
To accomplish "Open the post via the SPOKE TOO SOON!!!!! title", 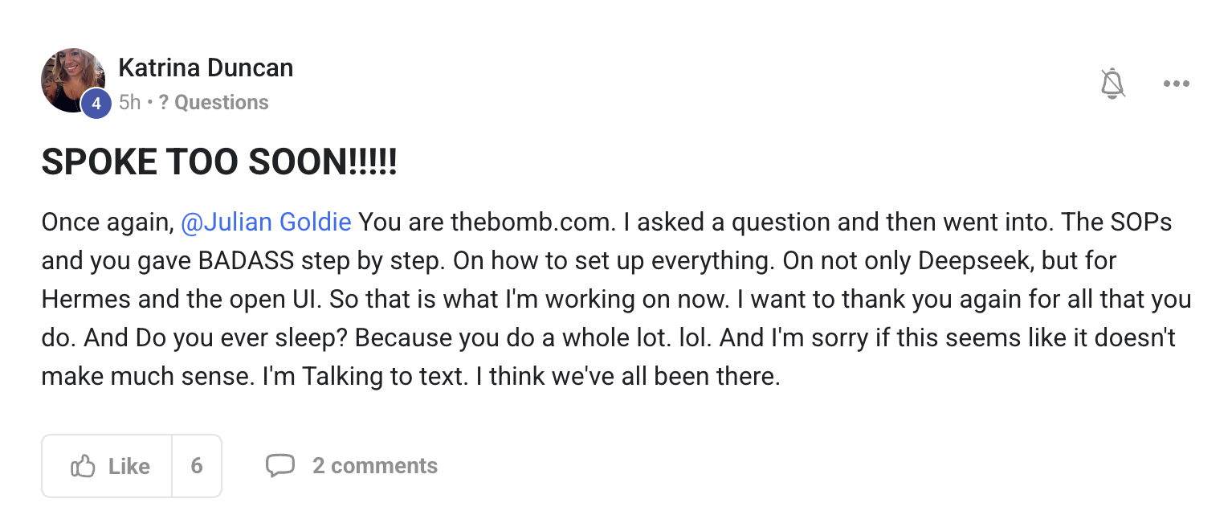I will pos(219,163).
